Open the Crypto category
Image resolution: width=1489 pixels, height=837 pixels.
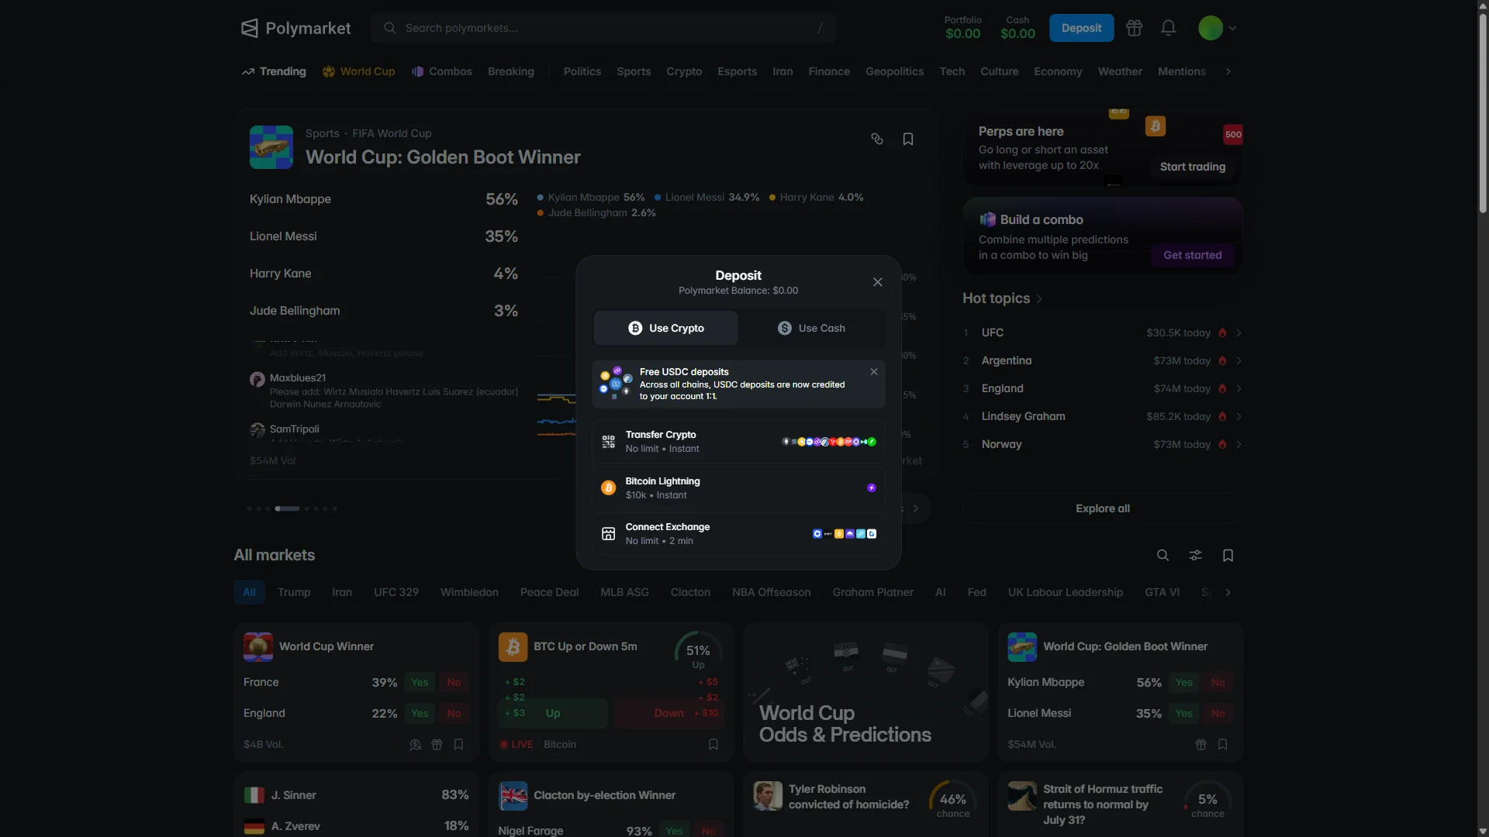coord(683,71)
